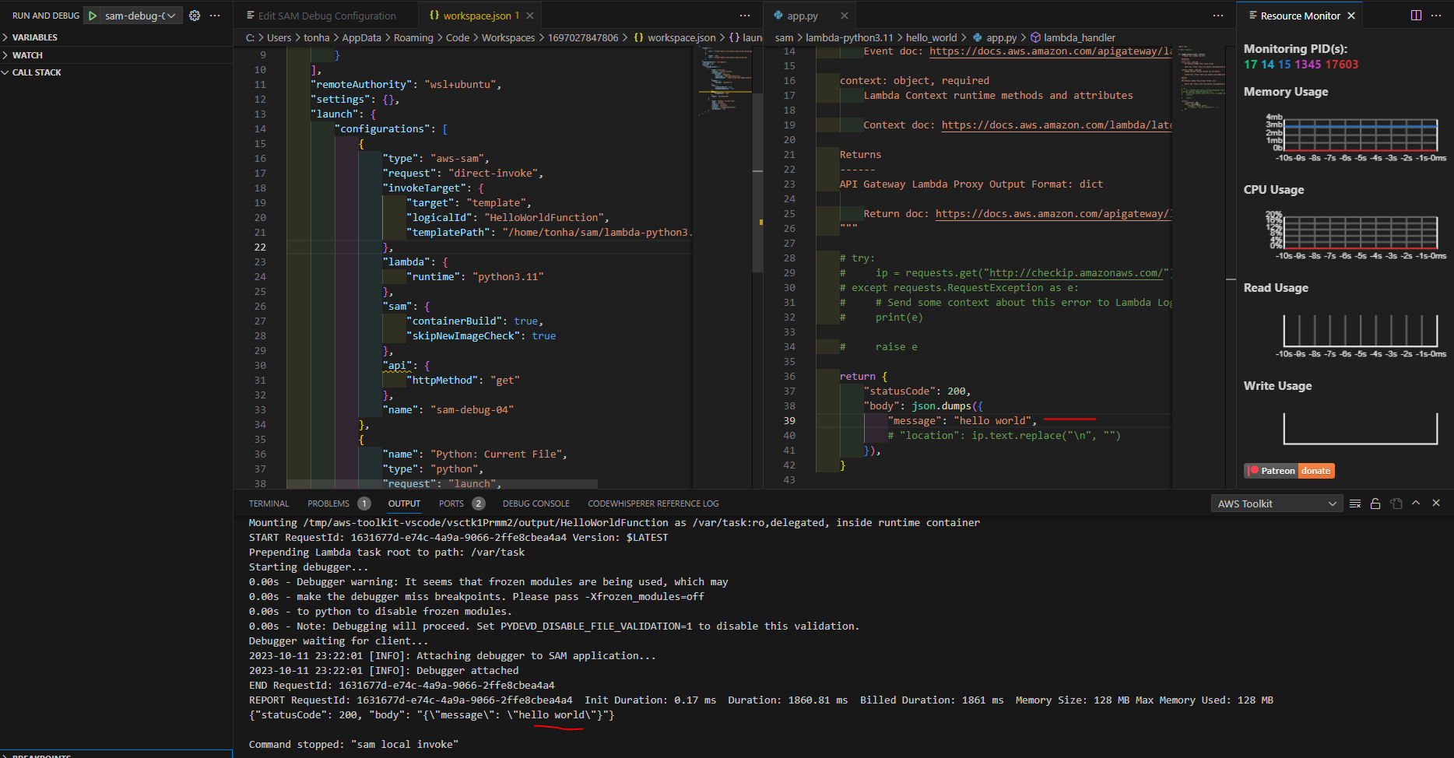Open Output channel in an editor
Viewport: 1454px width, 758px height.
[1396, 503]
